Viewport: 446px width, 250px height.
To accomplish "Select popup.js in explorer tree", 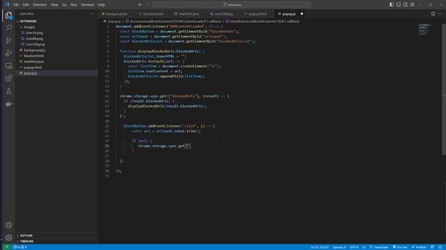I will click(31, 73).
